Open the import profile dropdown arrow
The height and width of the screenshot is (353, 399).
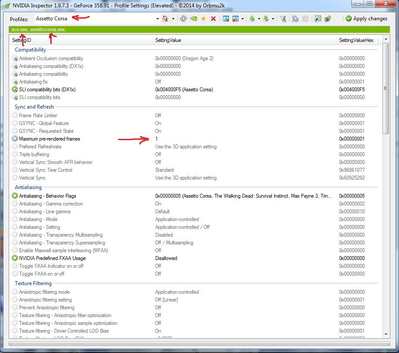273,19
